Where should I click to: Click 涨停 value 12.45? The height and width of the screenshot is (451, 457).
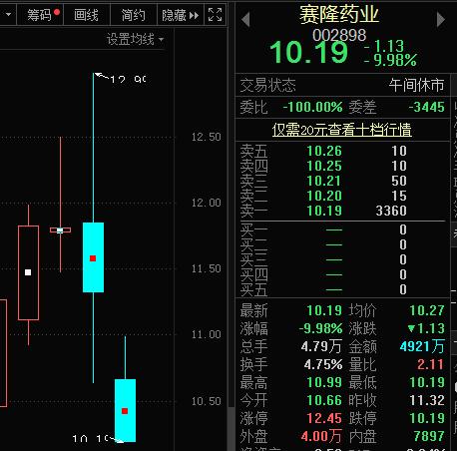coord(324,418)
